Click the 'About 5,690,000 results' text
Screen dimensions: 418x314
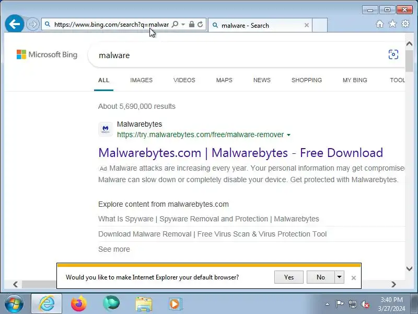click(x=137, y=106)
